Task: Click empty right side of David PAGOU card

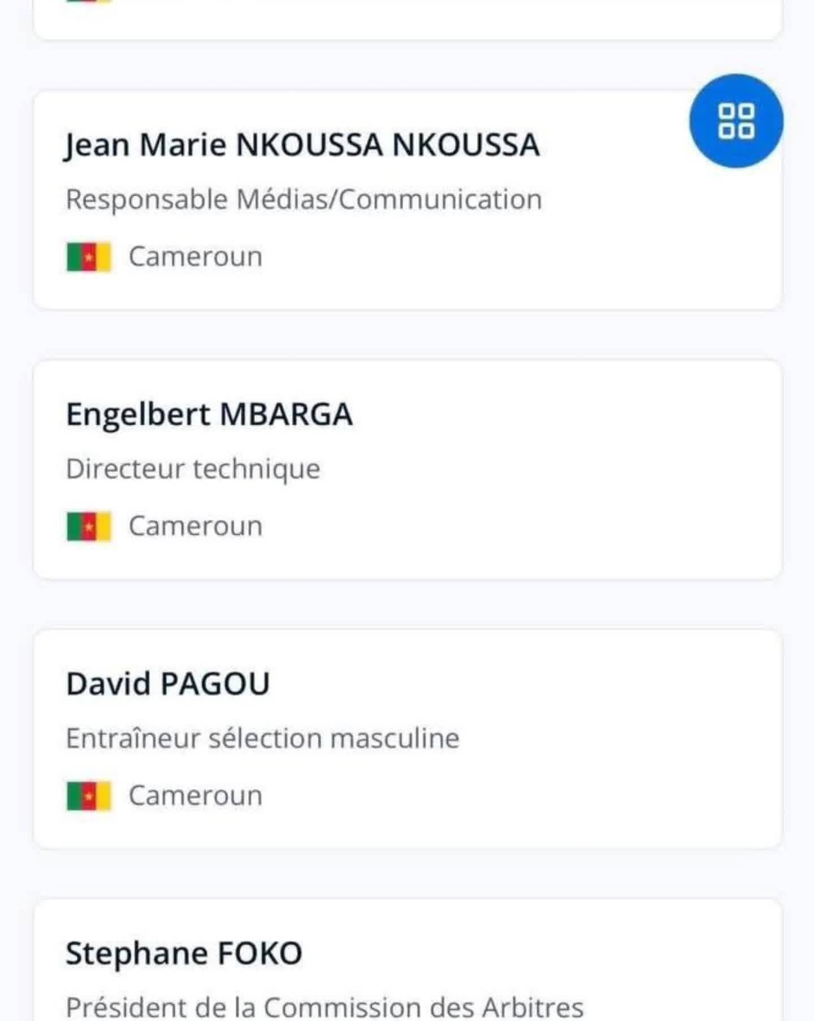Action: tap(622, 739)
